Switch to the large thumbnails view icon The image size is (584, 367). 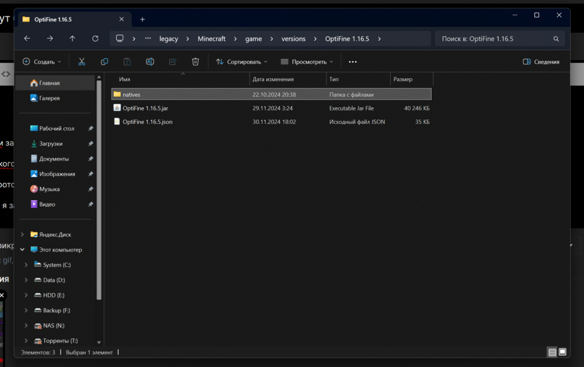(x=562, y=352)
